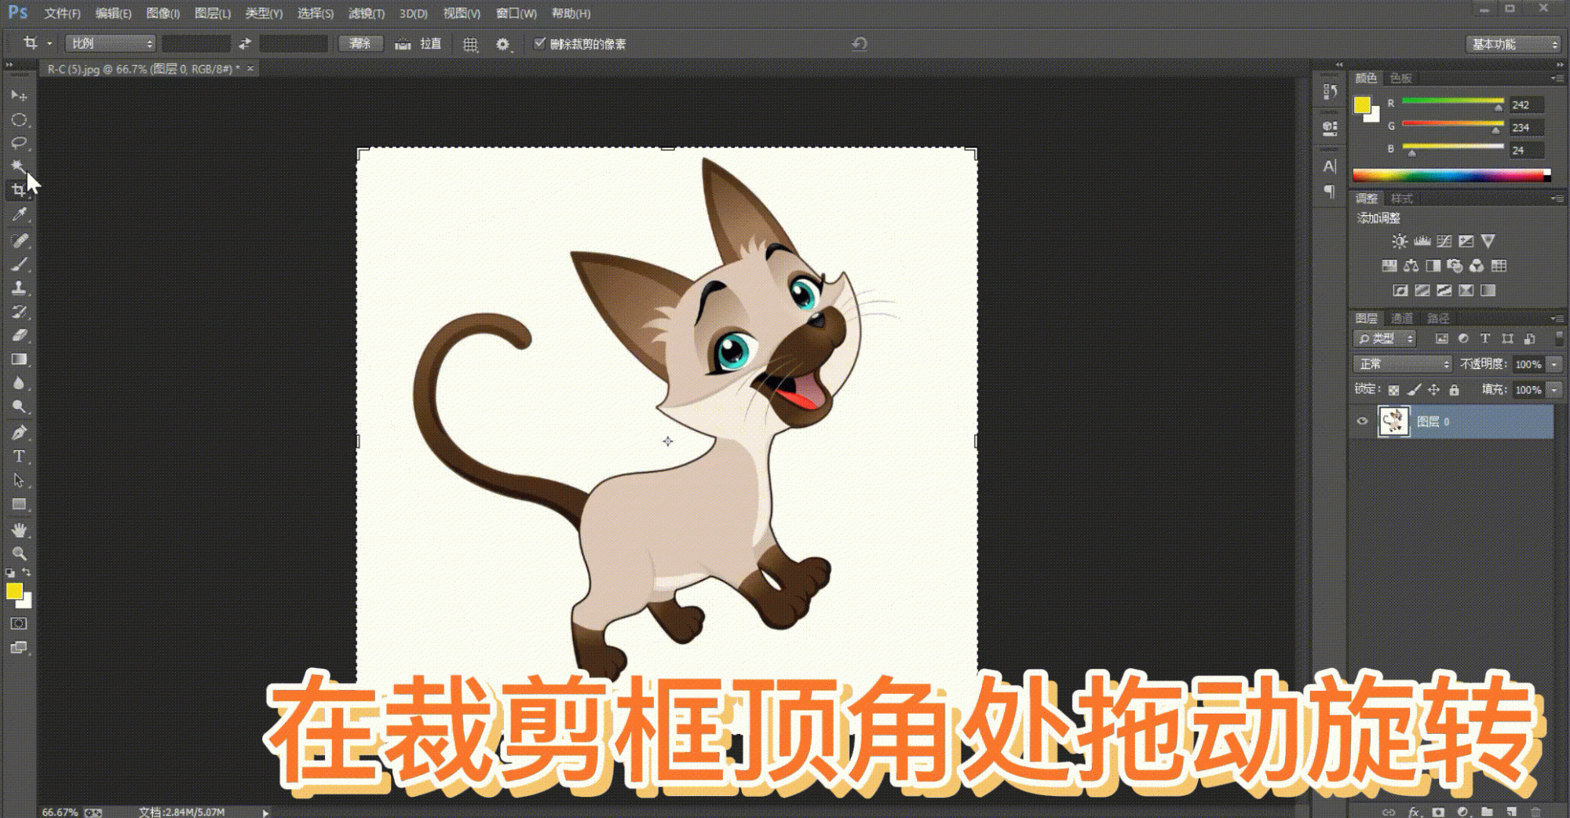Viewport: 1570px width, 818px height.
Task: Select the Hand tool
Action: 19,530
